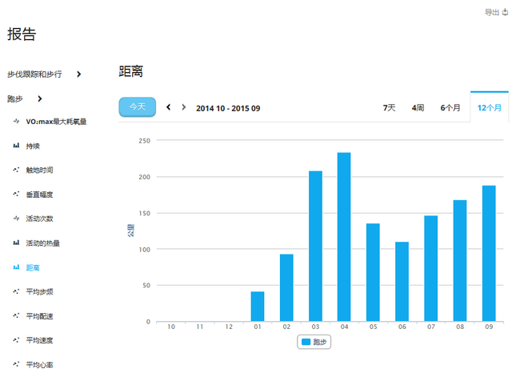This screenshot has width=528, height=373.
Task: Click the 报告 page heading
Action: pyautogui.click(x=22, y=34)
